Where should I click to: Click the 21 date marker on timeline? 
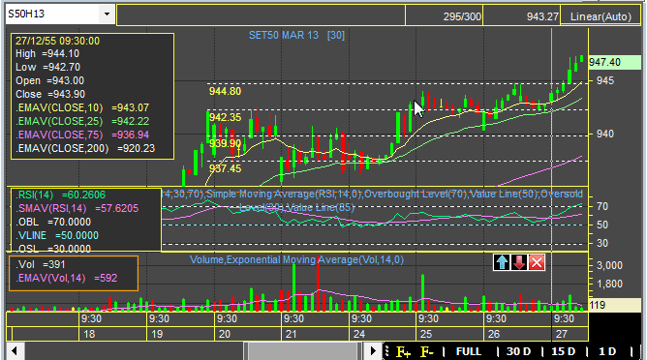pyautogui.click(x=291, y=334)
